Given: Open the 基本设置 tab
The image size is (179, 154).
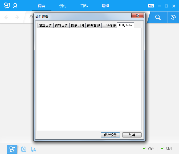Looking at the screenshot, I should pos(46,26).
